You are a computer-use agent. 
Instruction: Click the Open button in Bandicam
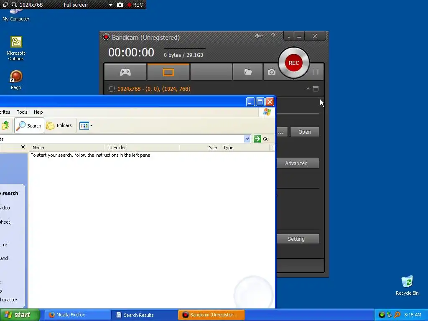click(305, 132)
